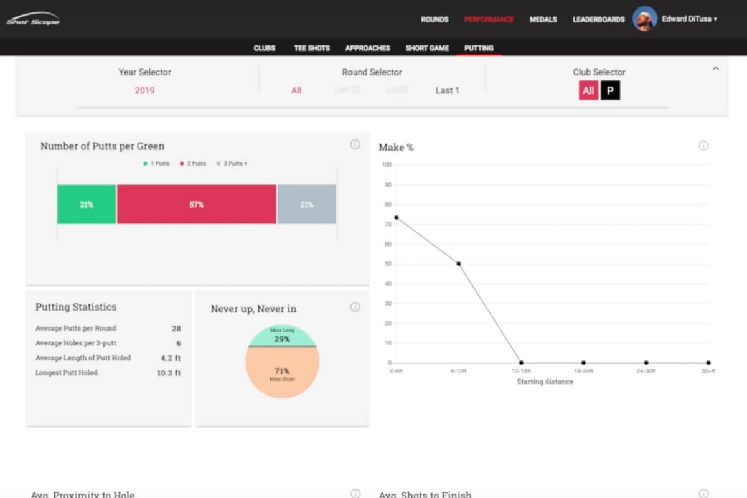Open info icon for Avg. Proximity to Hole
This screenshot has height=498, width=747.
[355, 493]
